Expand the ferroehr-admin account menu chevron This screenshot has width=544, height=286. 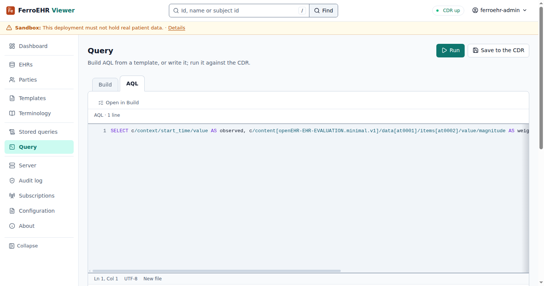[525, 11]
